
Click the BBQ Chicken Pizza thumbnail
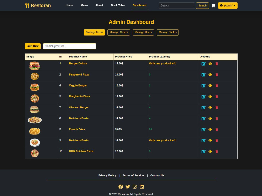pos(35,153)
